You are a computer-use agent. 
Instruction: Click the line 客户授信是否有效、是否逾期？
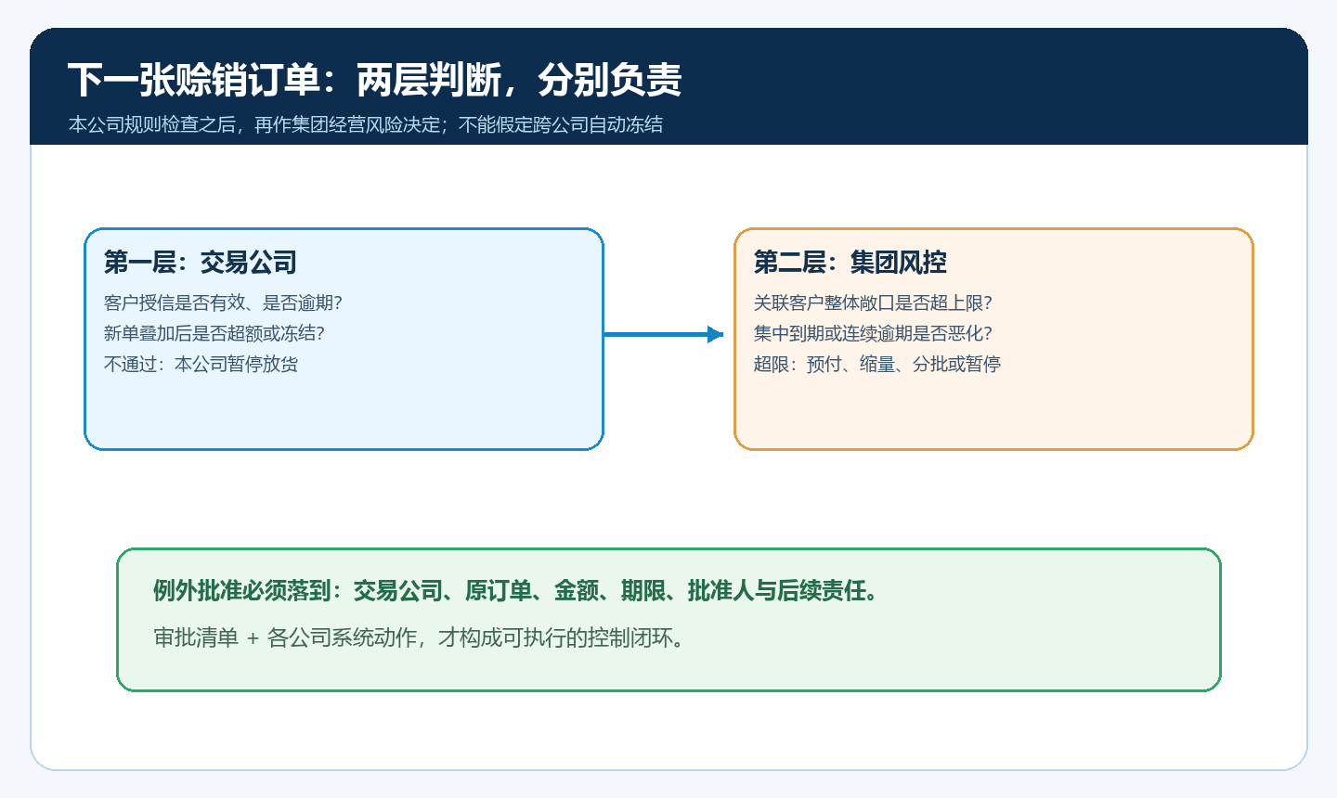click(x=224, y=302)
